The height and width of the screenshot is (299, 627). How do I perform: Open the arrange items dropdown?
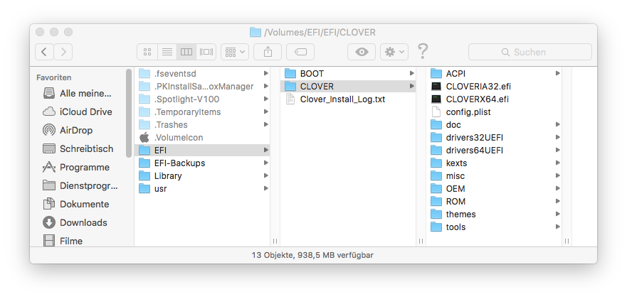pos(235,52)
